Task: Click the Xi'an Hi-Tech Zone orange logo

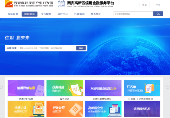Action: 9,4
